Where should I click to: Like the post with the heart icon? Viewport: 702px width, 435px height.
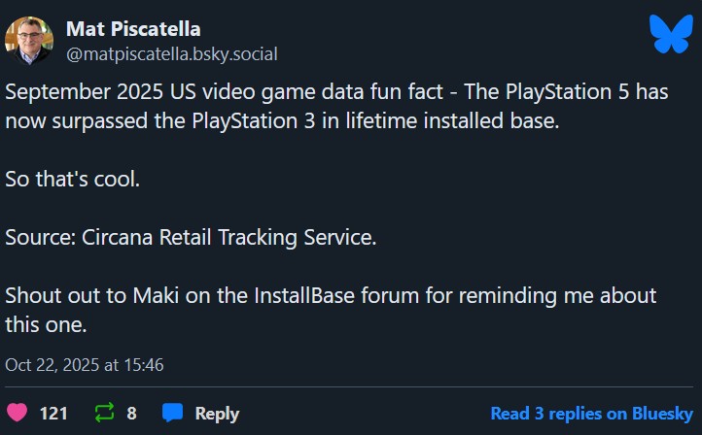coord(18,413)
